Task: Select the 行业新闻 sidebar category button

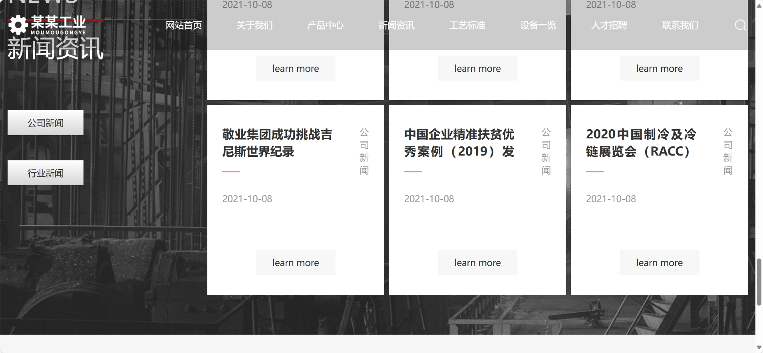Action: (x=46, y=173)
